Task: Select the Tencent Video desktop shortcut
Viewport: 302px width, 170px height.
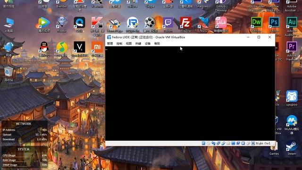Action: (44, 25)
